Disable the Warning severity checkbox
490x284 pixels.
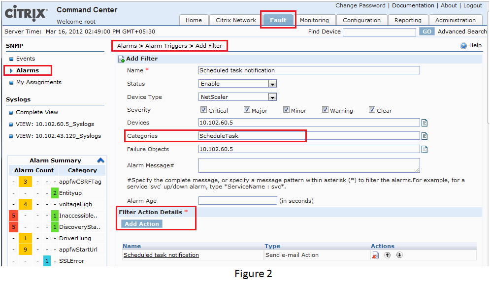[326, 110]
